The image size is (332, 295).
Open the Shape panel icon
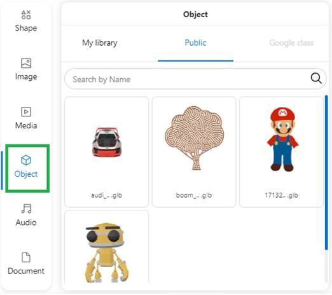(x=26, y=15)
